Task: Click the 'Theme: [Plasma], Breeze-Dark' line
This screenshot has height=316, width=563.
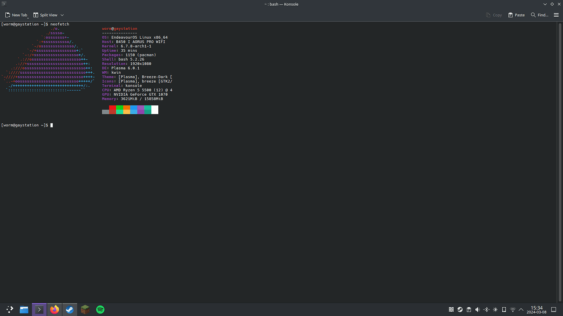Action: pyautogui.click(x=137, y=77)
